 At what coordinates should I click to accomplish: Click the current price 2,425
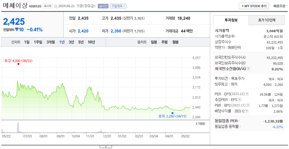pyautogui.click(x=14, y=22)
